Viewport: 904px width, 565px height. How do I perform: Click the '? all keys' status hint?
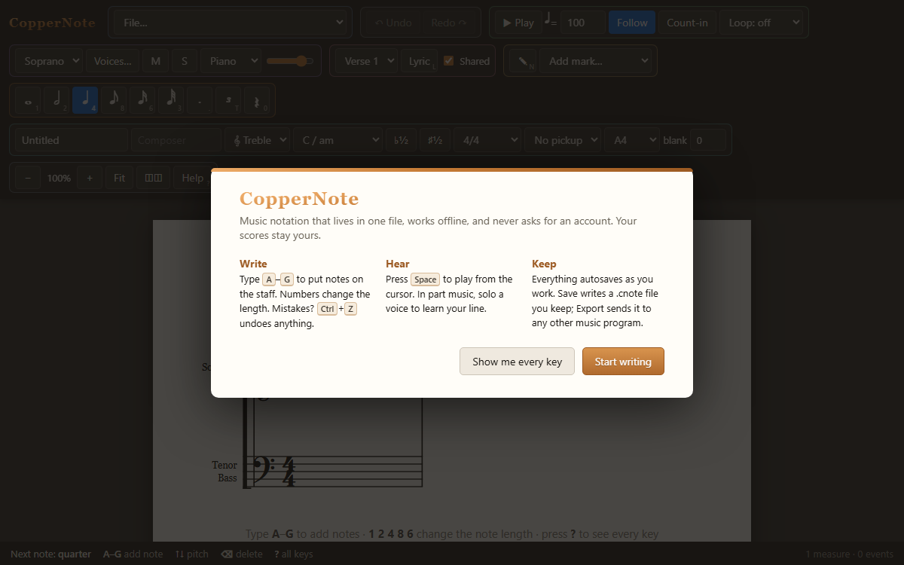(294, 554)
